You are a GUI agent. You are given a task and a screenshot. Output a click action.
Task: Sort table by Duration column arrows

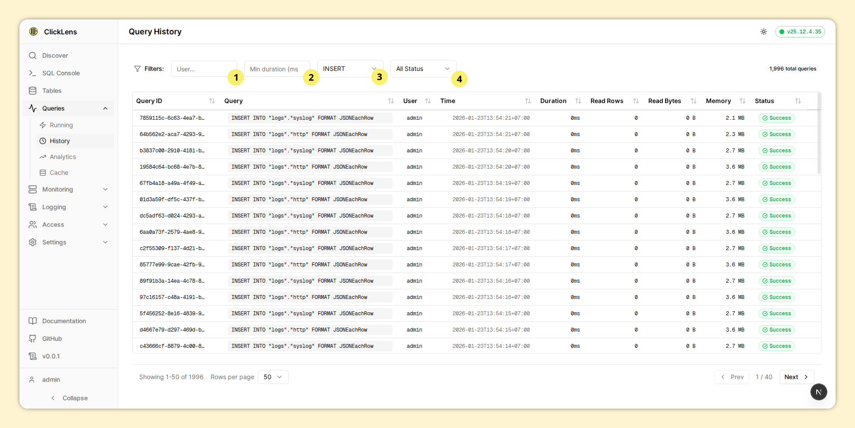(x=578, y=101)
